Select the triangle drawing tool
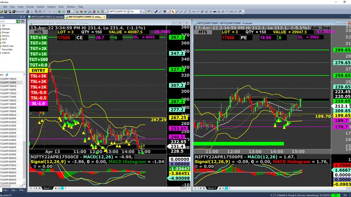 click(219, 12)
